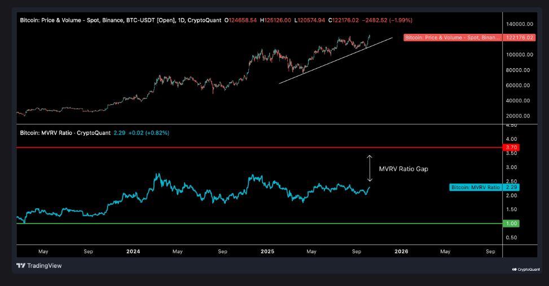Click the 2024 label on time axis
This screenshot has width=549, height=286.
tap(133, 251)
